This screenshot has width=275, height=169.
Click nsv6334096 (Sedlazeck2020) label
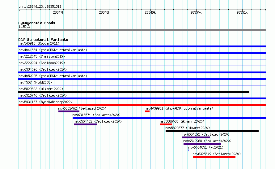43,69
